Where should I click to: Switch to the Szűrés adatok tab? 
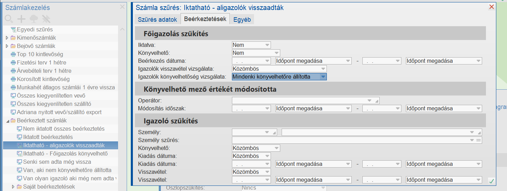pos(157,19)
